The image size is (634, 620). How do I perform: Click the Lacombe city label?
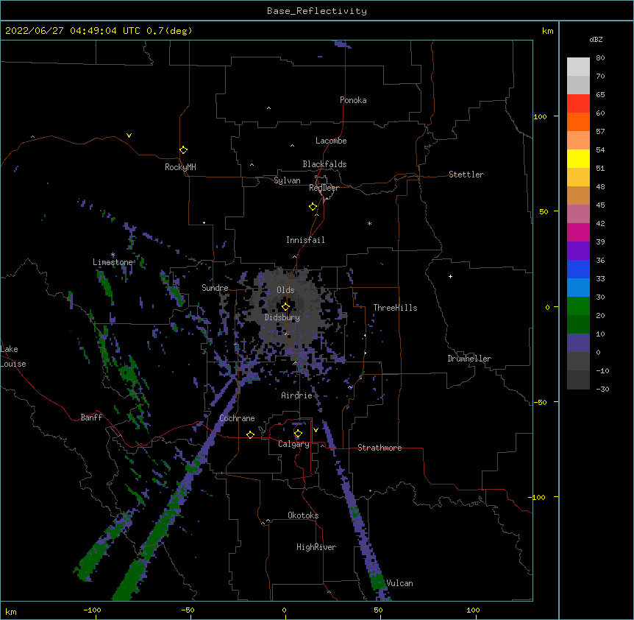click(331, 141)
